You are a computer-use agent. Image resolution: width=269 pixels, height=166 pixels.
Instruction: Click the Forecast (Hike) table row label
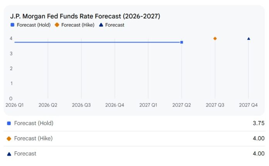pyautogui.click(x=33, y=139)
